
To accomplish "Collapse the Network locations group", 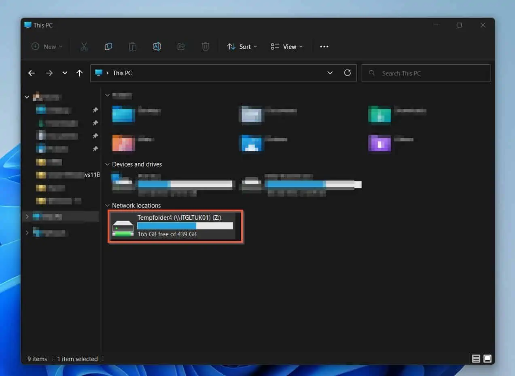I will [107, 206].
